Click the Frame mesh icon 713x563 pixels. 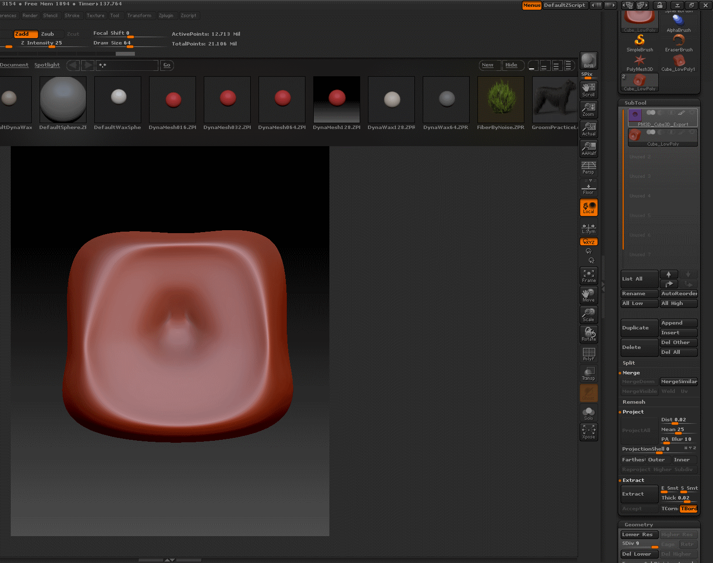pos(588,276)
